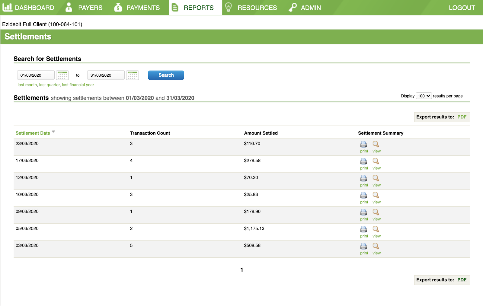Click the date 12/03/2020
Image resolution: width=483 pixels, height=306 pixels.
(27, 177)
